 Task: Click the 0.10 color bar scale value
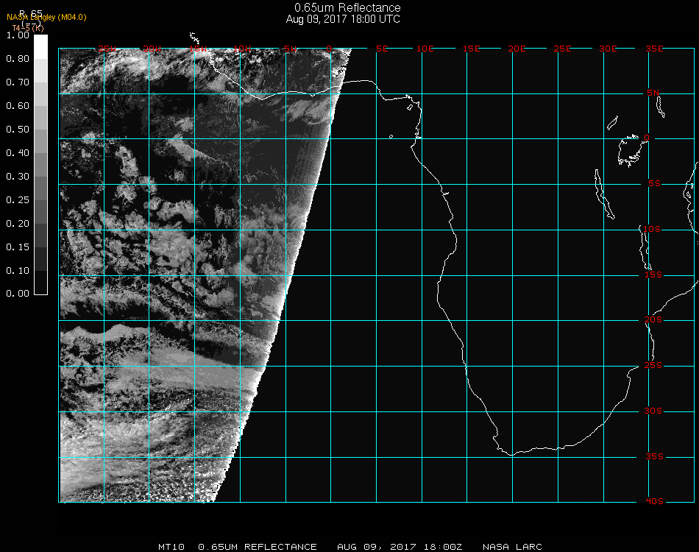point(18,271)
